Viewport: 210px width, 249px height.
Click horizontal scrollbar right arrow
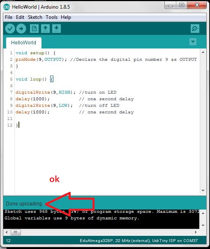click(196, 232)
